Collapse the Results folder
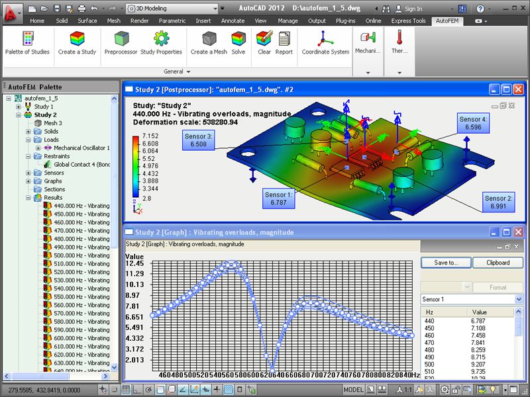530x397 pixels. pos(28,198)
